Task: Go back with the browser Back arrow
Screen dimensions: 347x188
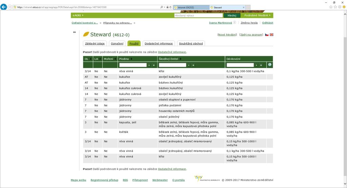Action: tap(3, 7)
